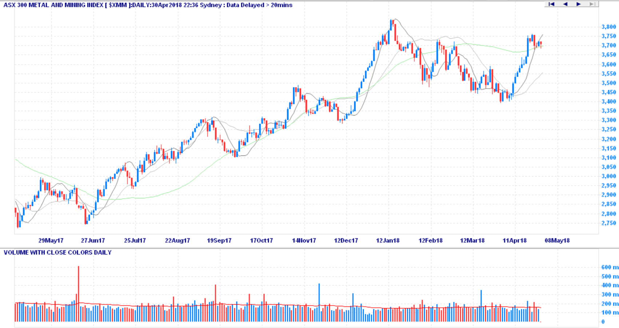Click the 600 m volume axis label
This screenshot has height=328, width=619.
click(x=610, y=267)
